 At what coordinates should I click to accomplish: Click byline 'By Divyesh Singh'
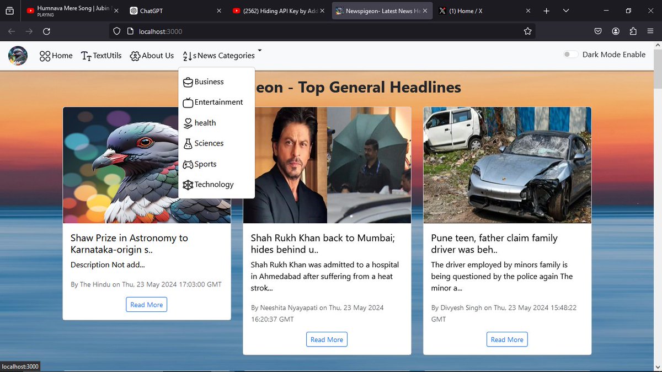click(504, 313)
